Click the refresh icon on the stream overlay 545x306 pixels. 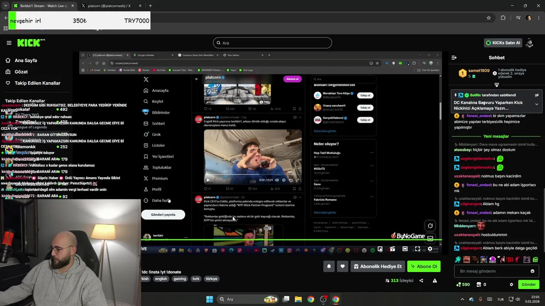pyautogui.click(x=430, y=226)
